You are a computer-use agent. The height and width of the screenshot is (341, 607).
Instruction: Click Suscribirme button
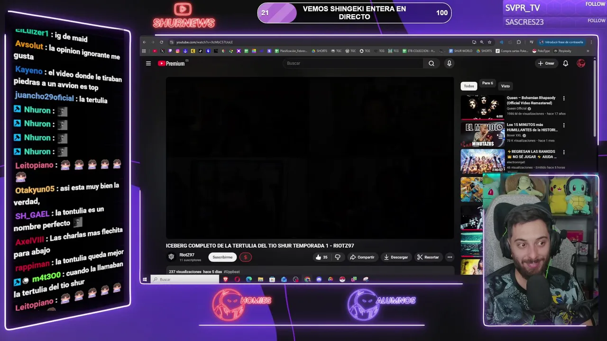222,257
